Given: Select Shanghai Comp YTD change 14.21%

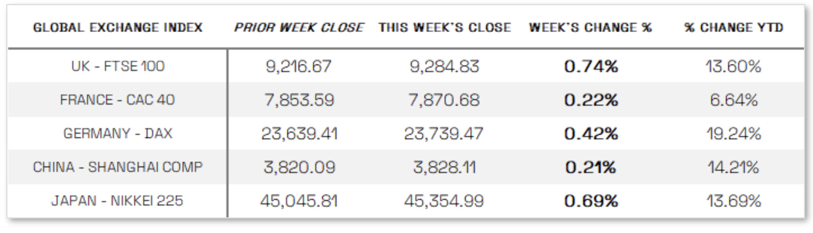Looking at the screenshot, I should (733, 167).
